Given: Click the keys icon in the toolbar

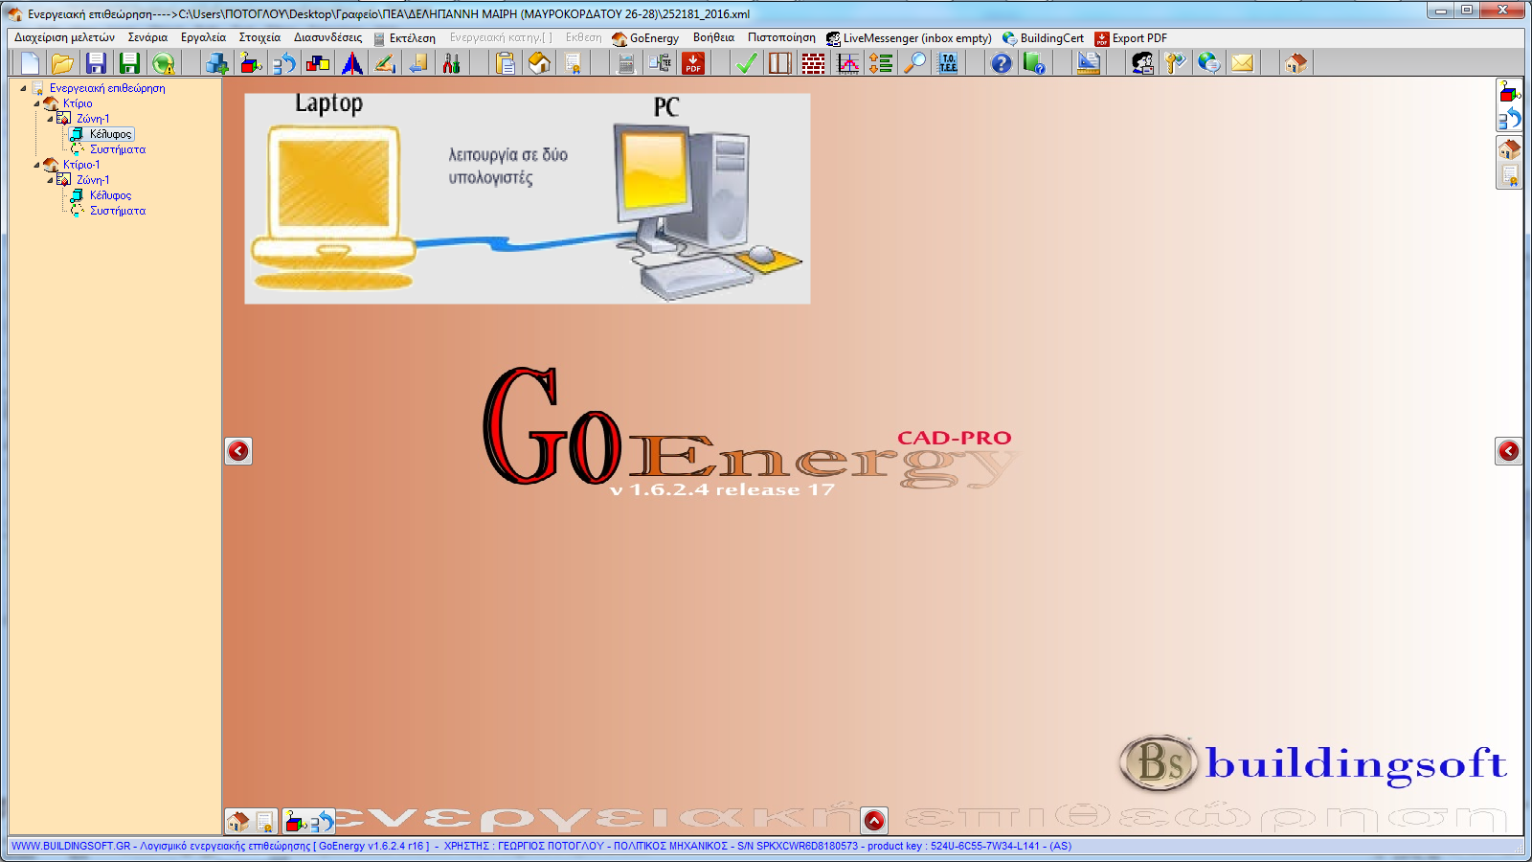Looking at the screenshot, I should pyautogui.click(x=1175, y=63).
